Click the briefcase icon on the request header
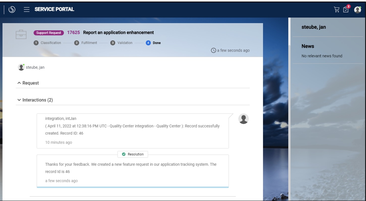The width and height of the screenshot is (366, 201). 21,34
